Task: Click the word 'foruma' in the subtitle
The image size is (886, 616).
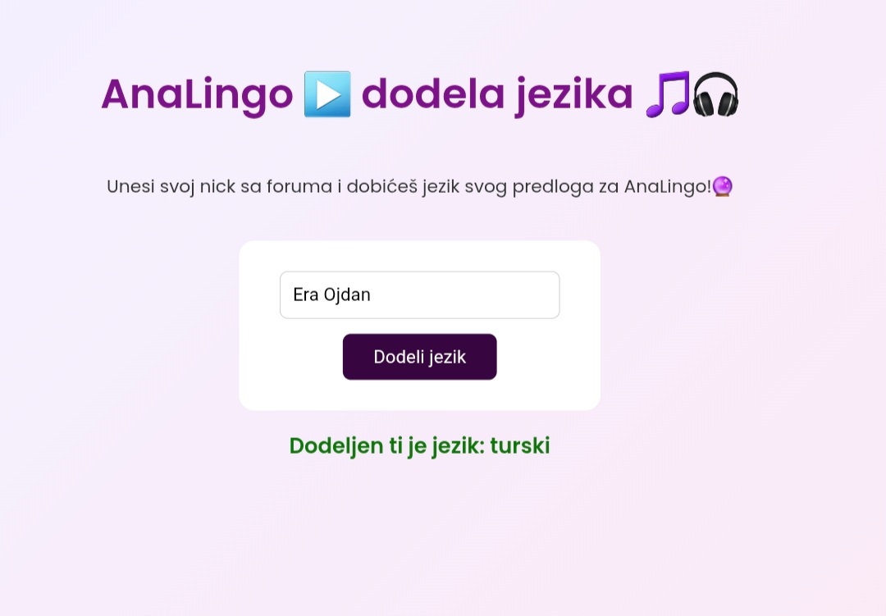Action: coord(299,186)
